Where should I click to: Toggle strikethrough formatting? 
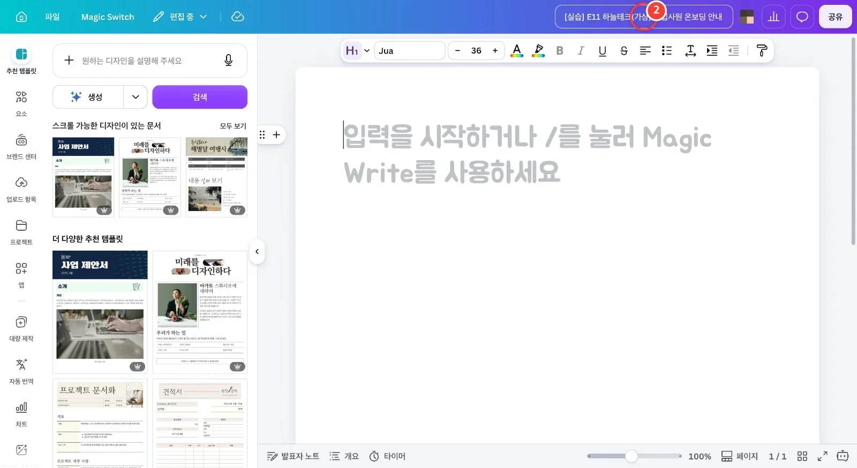(624, 50)
